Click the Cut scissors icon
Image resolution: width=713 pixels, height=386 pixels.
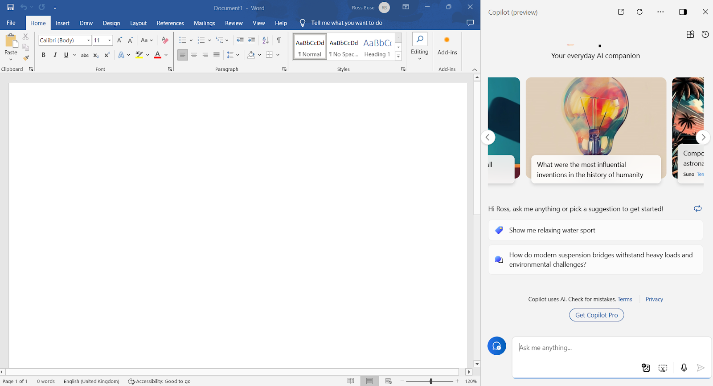[26, 37]
